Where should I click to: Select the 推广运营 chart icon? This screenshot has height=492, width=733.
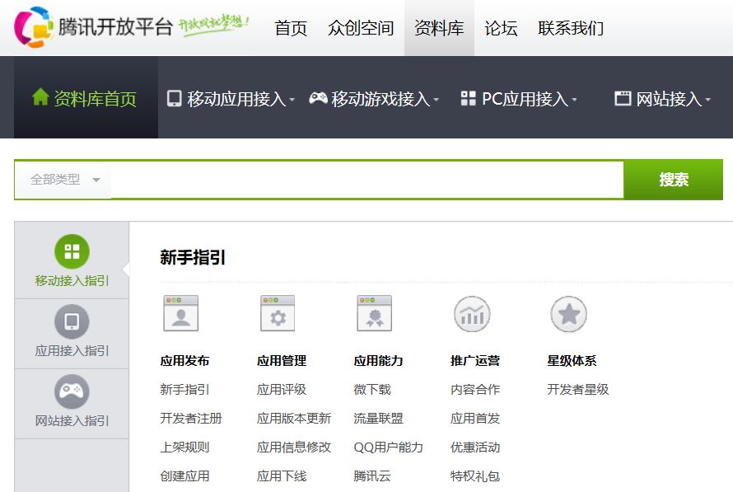tap(471, 313)
